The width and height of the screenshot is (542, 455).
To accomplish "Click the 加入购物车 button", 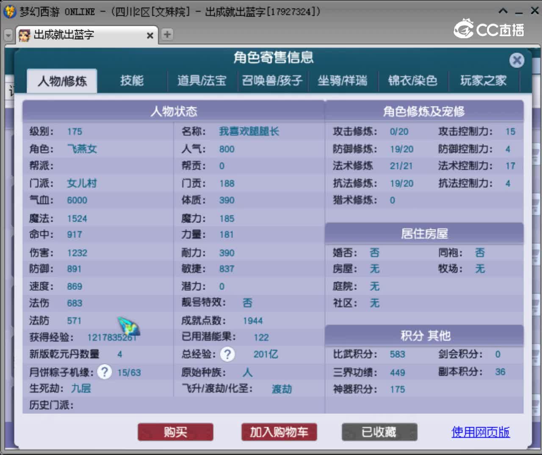I will [x=279, y=432].
